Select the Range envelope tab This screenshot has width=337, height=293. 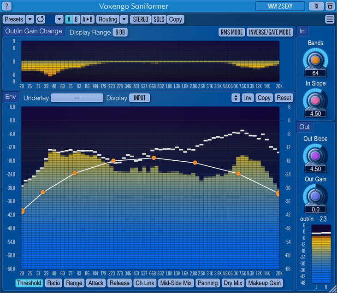coord(74,283)
